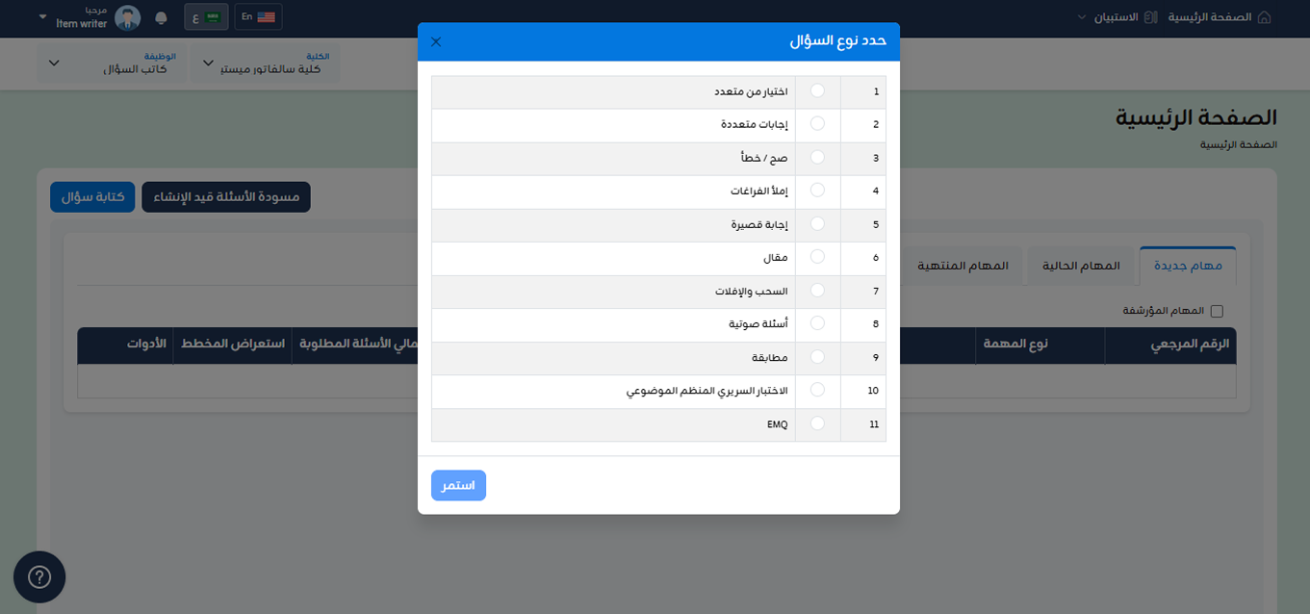
Task: Switch language with the US flag En button
Action: [x=258, y=17]
